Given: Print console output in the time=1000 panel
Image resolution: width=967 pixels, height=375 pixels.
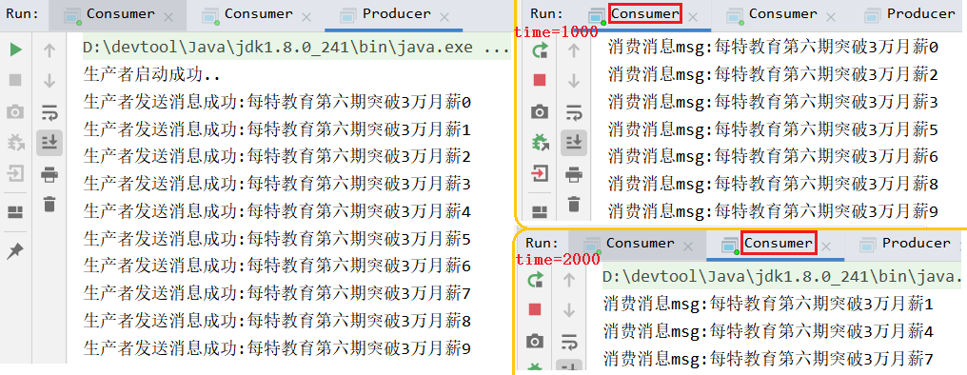Looking at the screenshot, I should [x=574, y=175].
